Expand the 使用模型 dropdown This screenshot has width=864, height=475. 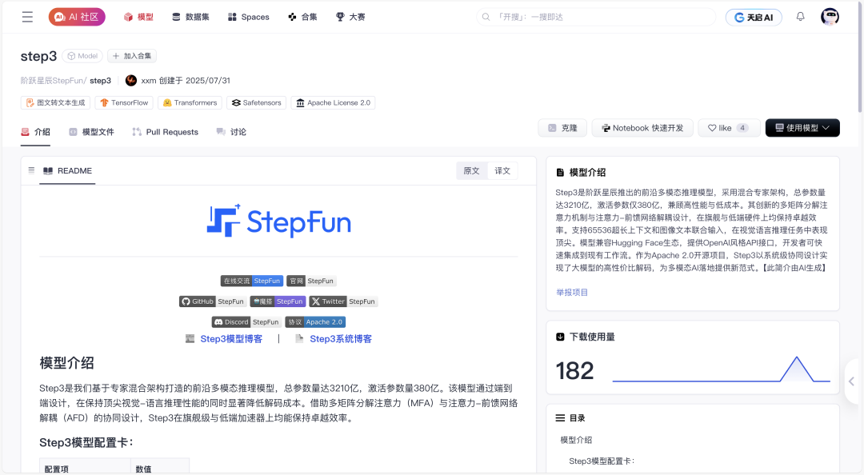pyautogui.click(x=802, y=128)
